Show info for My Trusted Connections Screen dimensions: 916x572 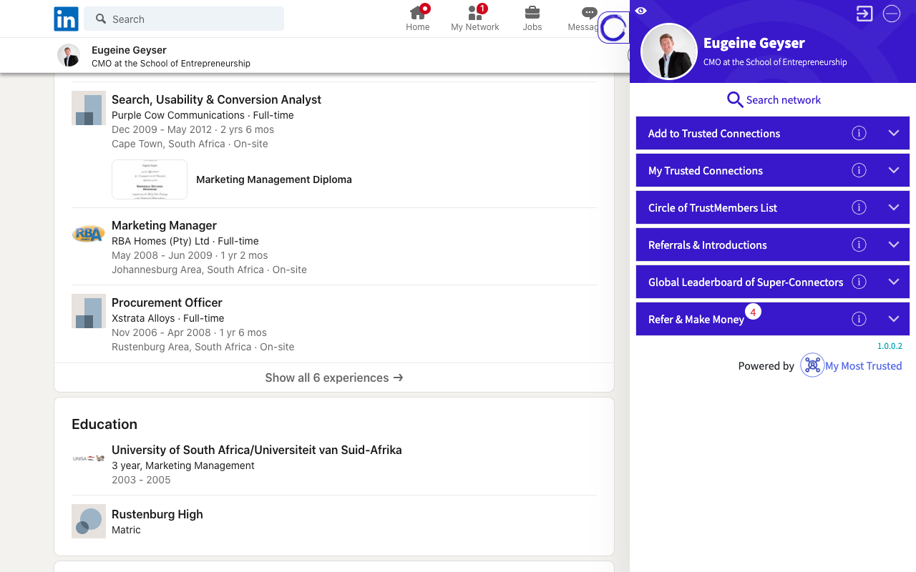point(859,170)
